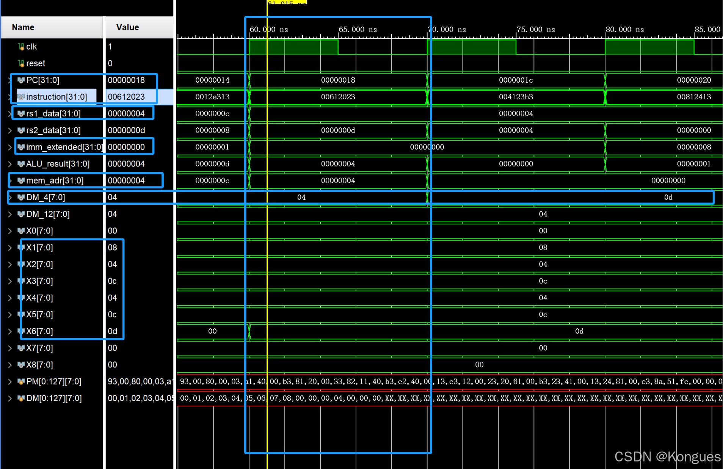Click waveform value 0012e313 on instruction row
Image resolution: width=723 pixels, height=469 pixels.
coord(212,97)
